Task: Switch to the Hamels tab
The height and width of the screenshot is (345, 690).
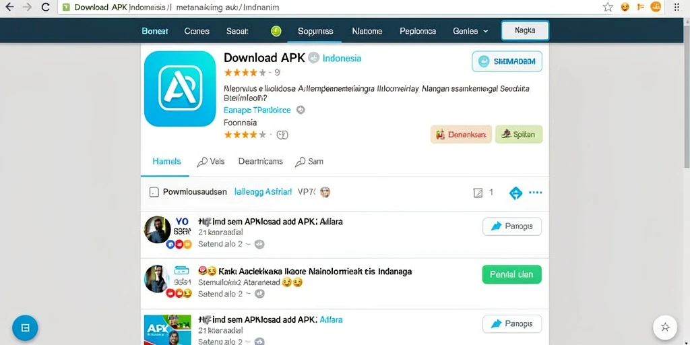Action: (x=166, y=162)
